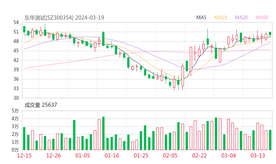Click the 成交量 25637 volume label
Image resolution: width=276 pixels, height=164 pixels.
point(41,105)
